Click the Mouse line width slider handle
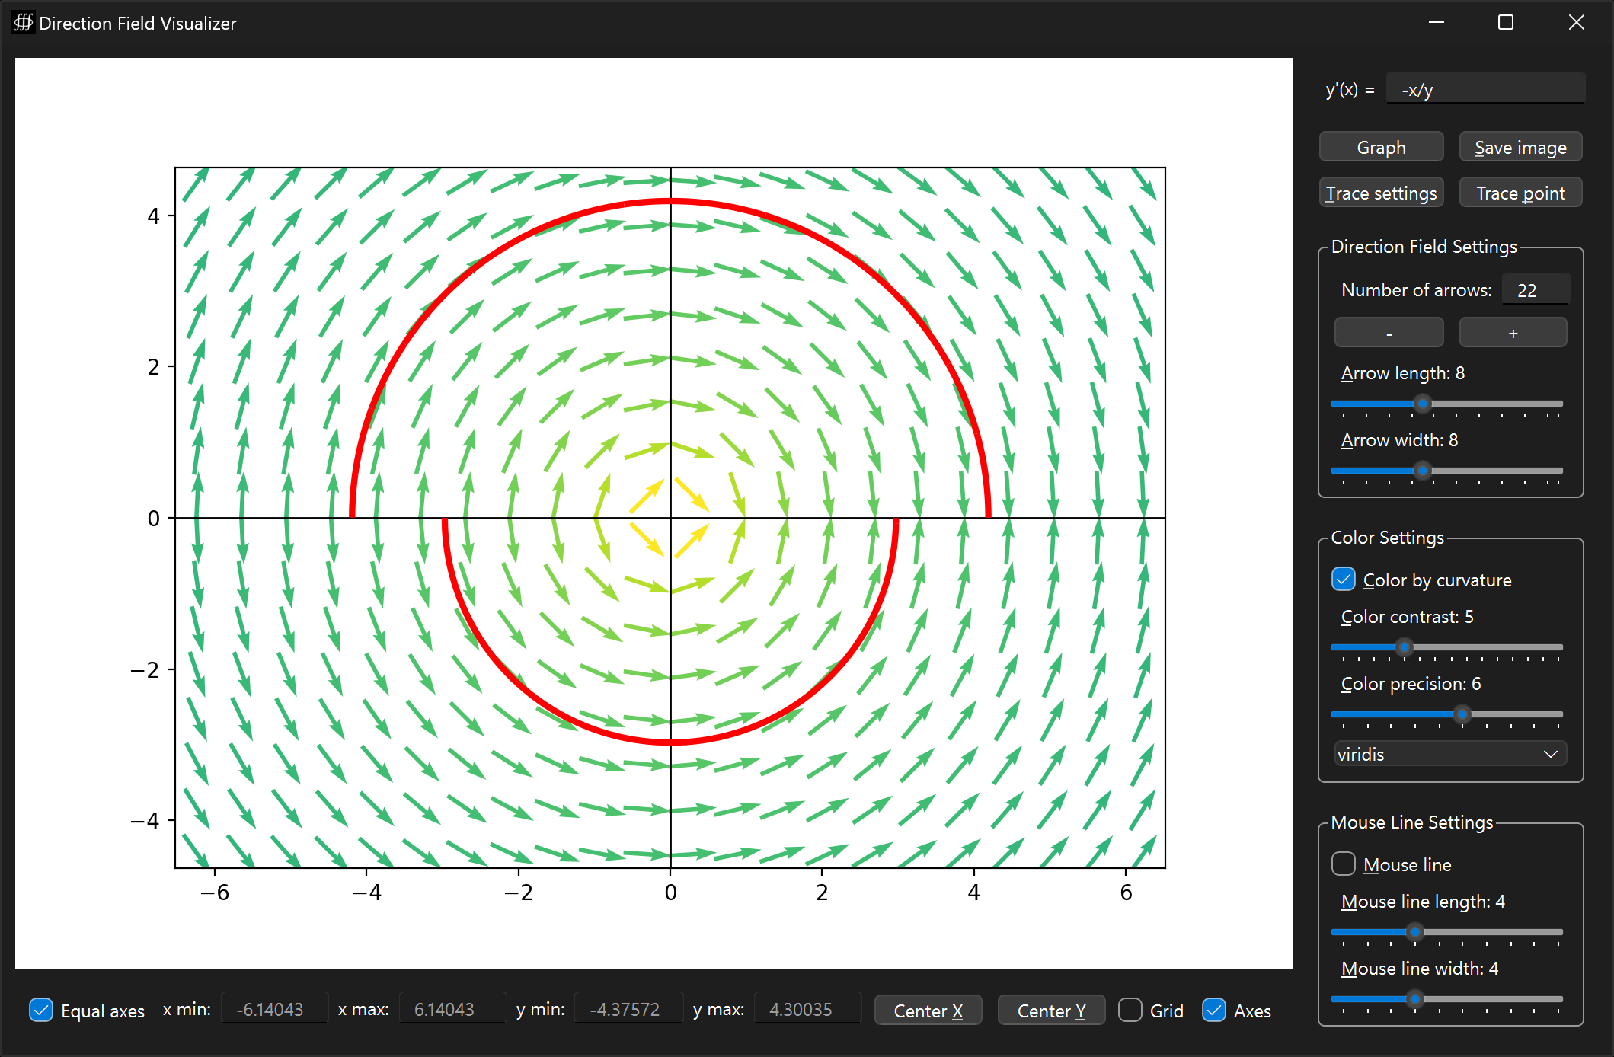This screenshot has height=1057, width=1614. (x=1414, y=999)
